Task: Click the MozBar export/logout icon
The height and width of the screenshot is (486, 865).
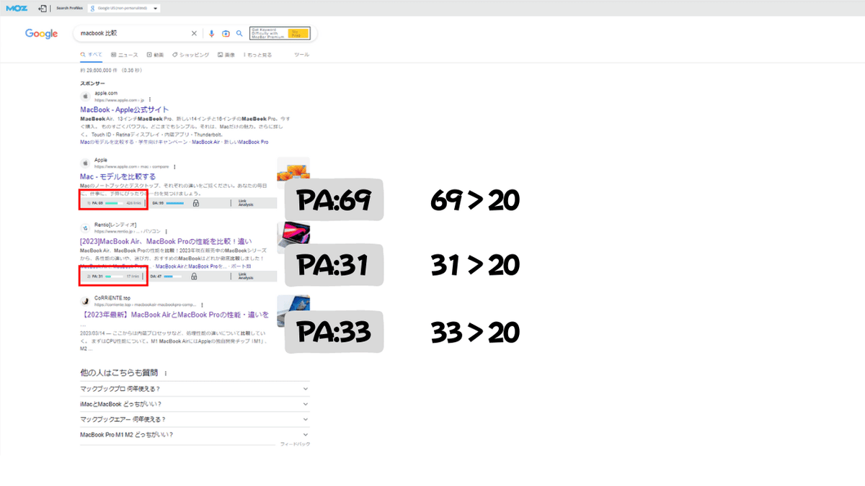Action: pyautogui.click(x=43, y=9)
